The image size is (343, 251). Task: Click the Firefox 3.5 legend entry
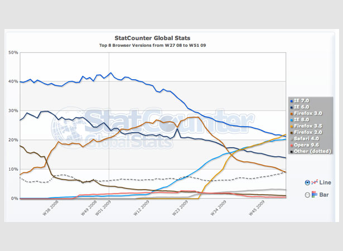coord(306,126)
